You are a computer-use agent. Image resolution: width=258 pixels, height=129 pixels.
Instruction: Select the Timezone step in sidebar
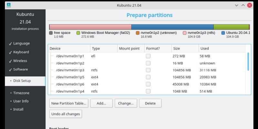coord(21,93)
